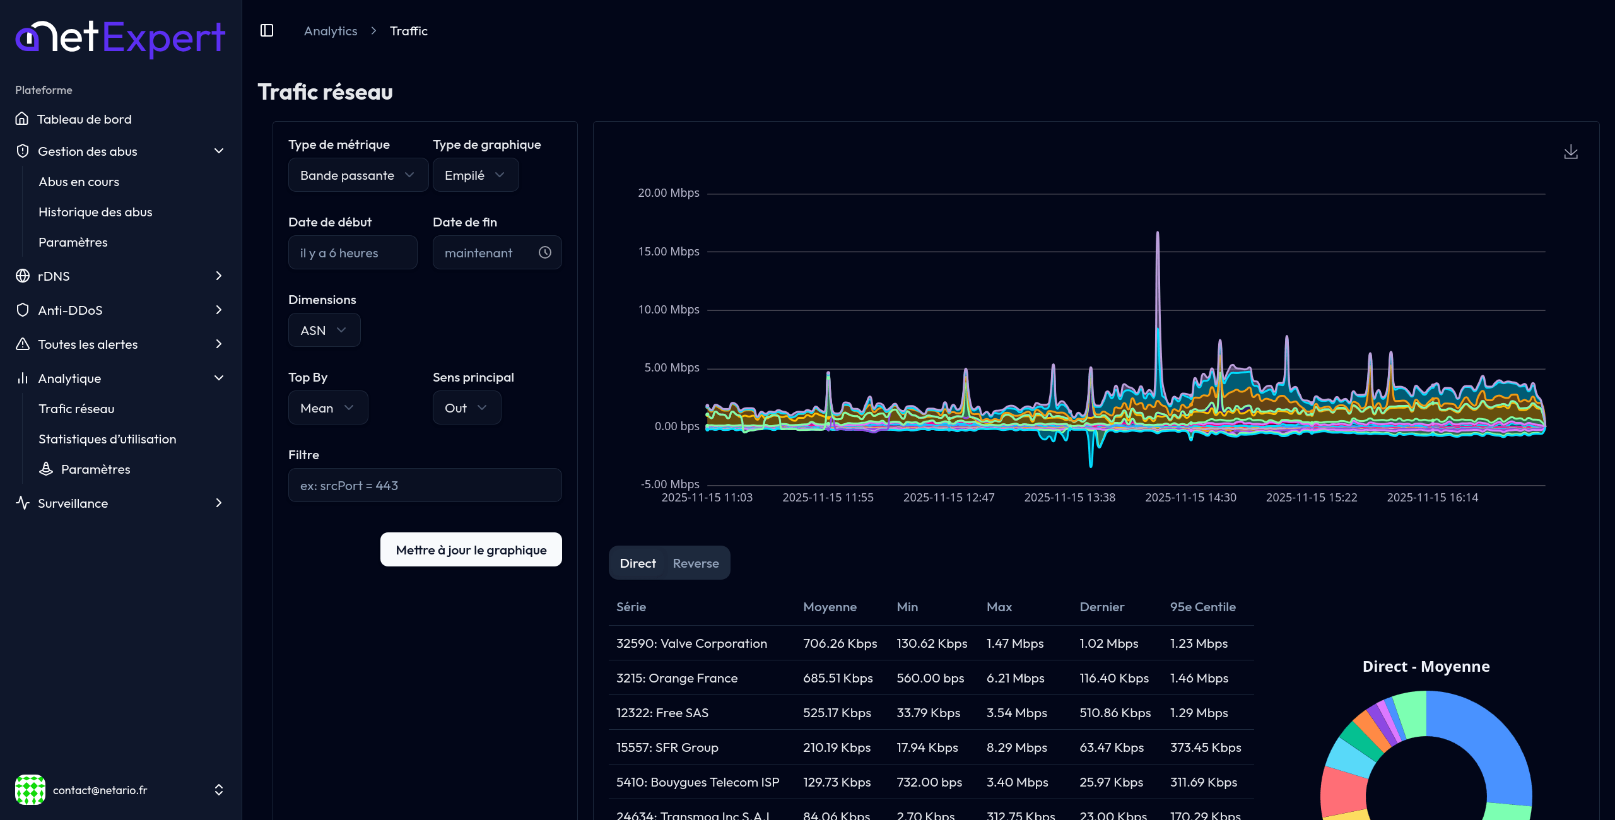1615x820 pixels.
Task: Click the Tableau de bord home icon
Action: click(x=22, y=119)
